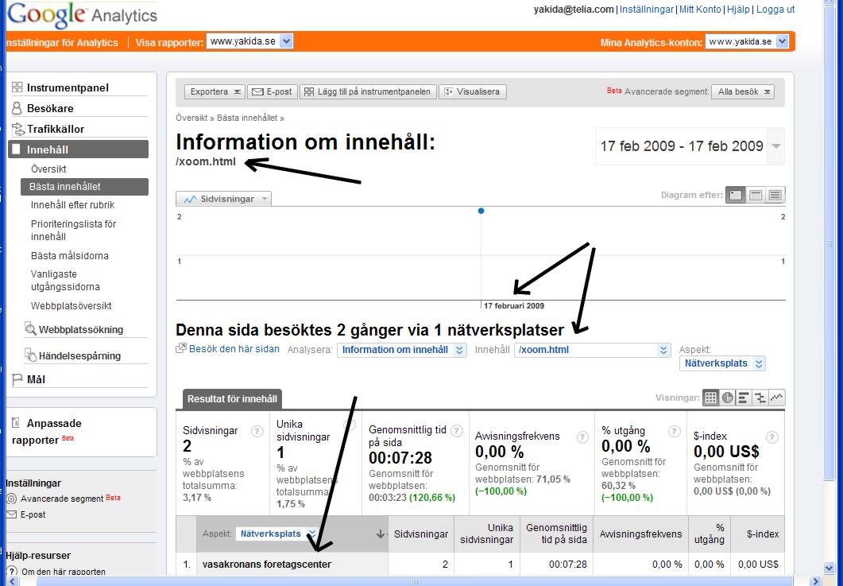Screen dimensions: 843x586
Task: Click the Trafikkällor arrows icon
Action: [x=18, y=129]
